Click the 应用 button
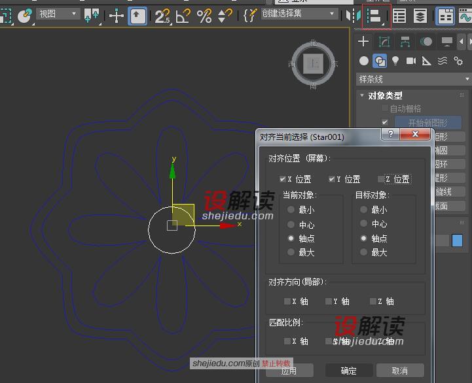Screen dimensions: 472x383 289,371
